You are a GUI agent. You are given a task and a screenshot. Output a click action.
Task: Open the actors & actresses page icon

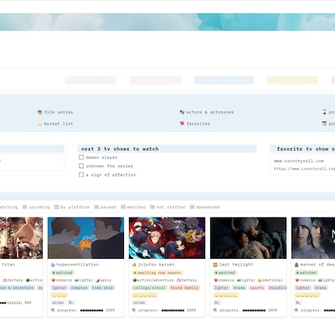[182, 112]
